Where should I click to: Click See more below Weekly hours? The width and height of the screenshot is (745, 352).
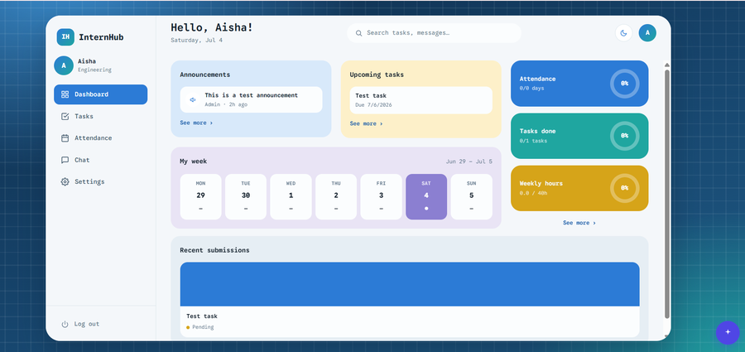579,223
